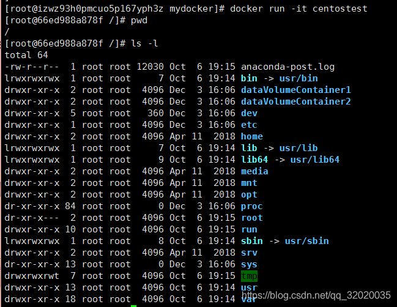Click the 'etc' directory name

click(249, 125)
